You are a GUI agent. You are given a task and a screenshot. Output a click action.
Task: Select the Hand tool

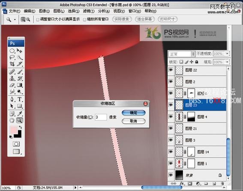(12, 120)
